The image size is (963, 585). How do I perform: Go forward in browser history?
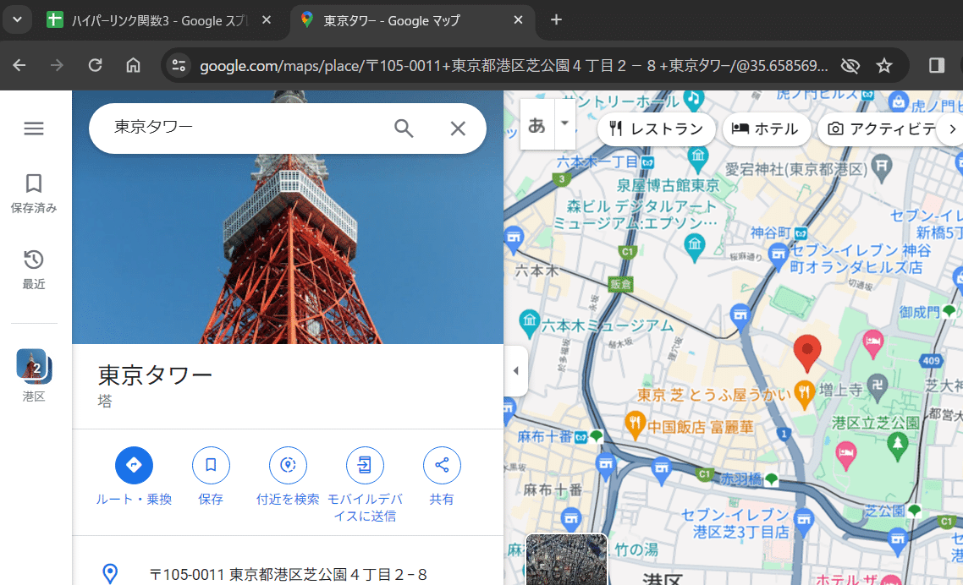57,65
